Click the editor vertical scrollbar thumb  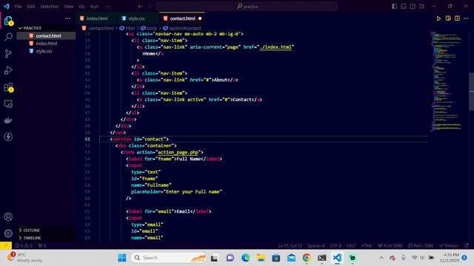[471, 92]
